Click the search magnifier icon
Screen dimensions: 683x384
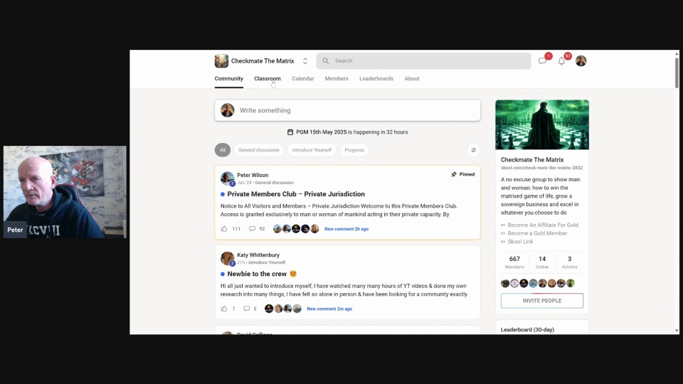coord(325,61)
